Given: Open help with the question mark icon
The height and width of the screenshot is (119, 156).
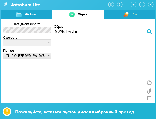Looking at the screenshot, I should coord(120,5).
